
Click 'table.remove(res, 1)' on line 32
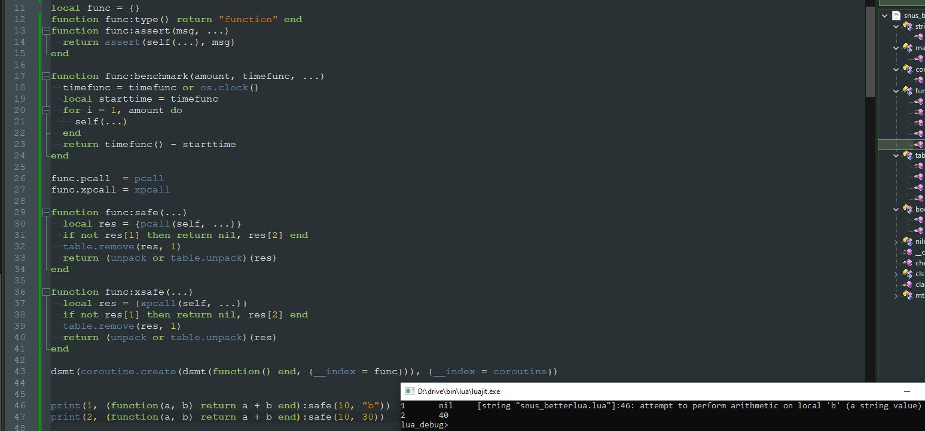[123, 246]
